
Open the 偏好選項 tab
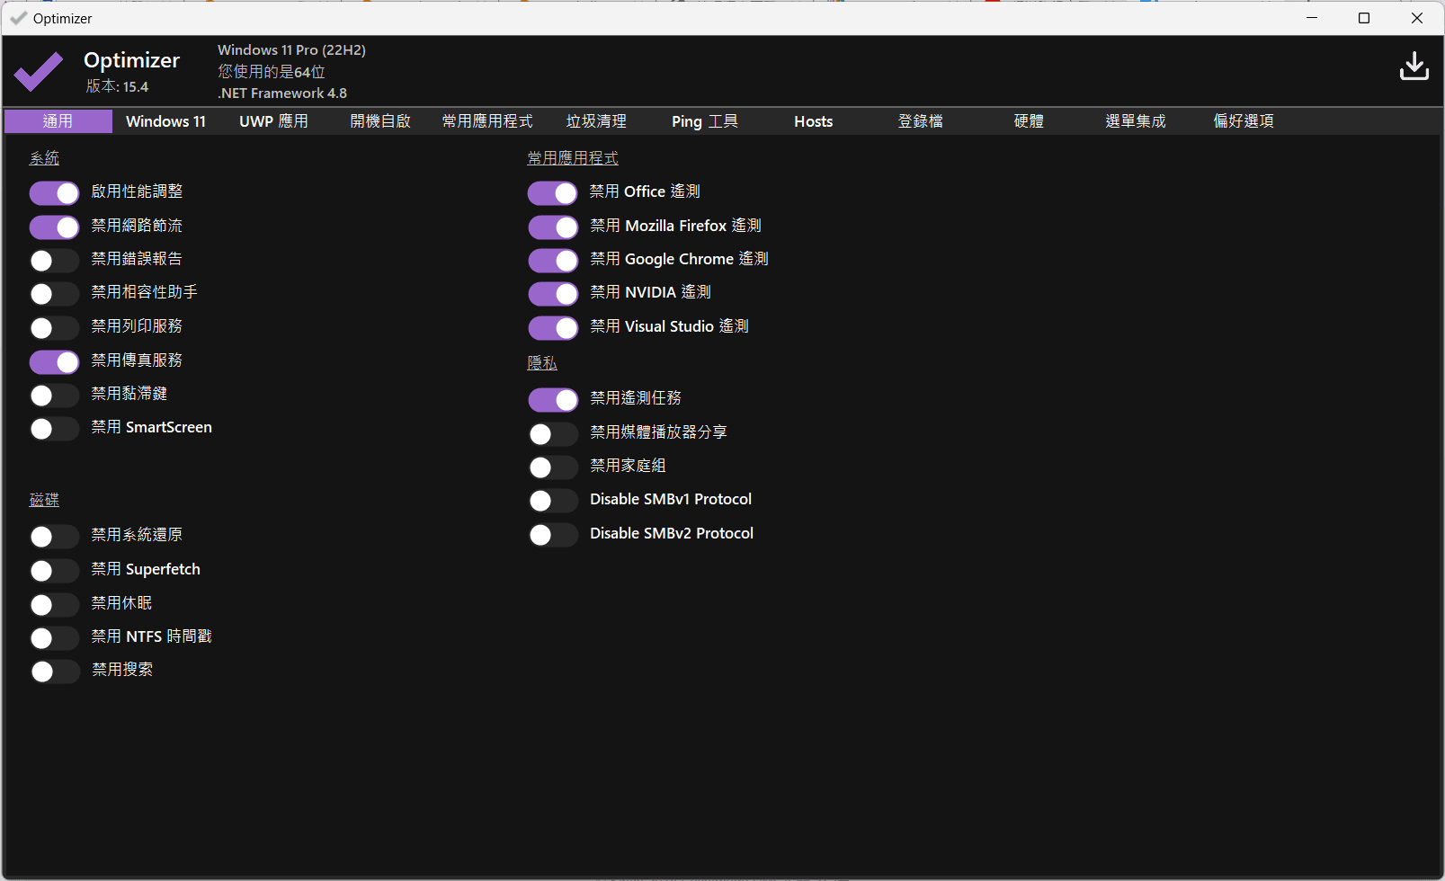[1242, 120]
